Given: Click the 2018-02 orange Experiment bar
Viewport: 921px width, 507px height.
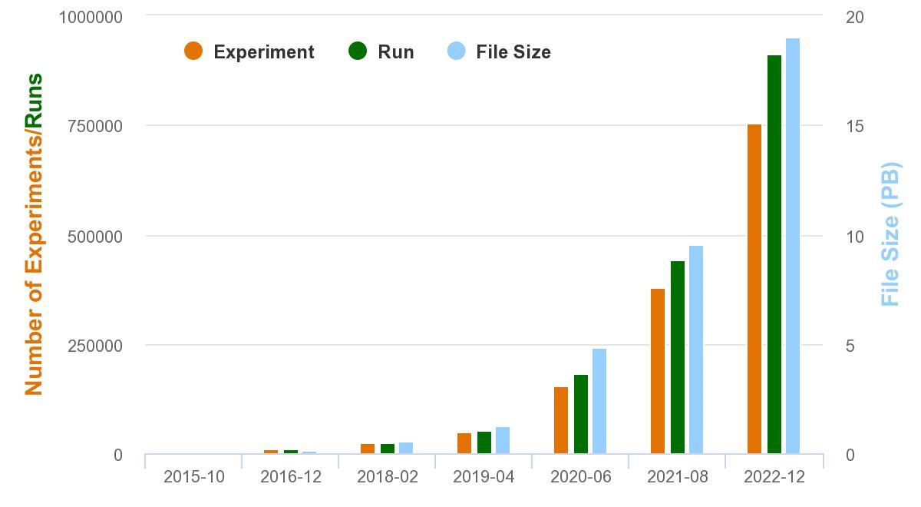Looking at the screenshot, I should coord(368,449).
